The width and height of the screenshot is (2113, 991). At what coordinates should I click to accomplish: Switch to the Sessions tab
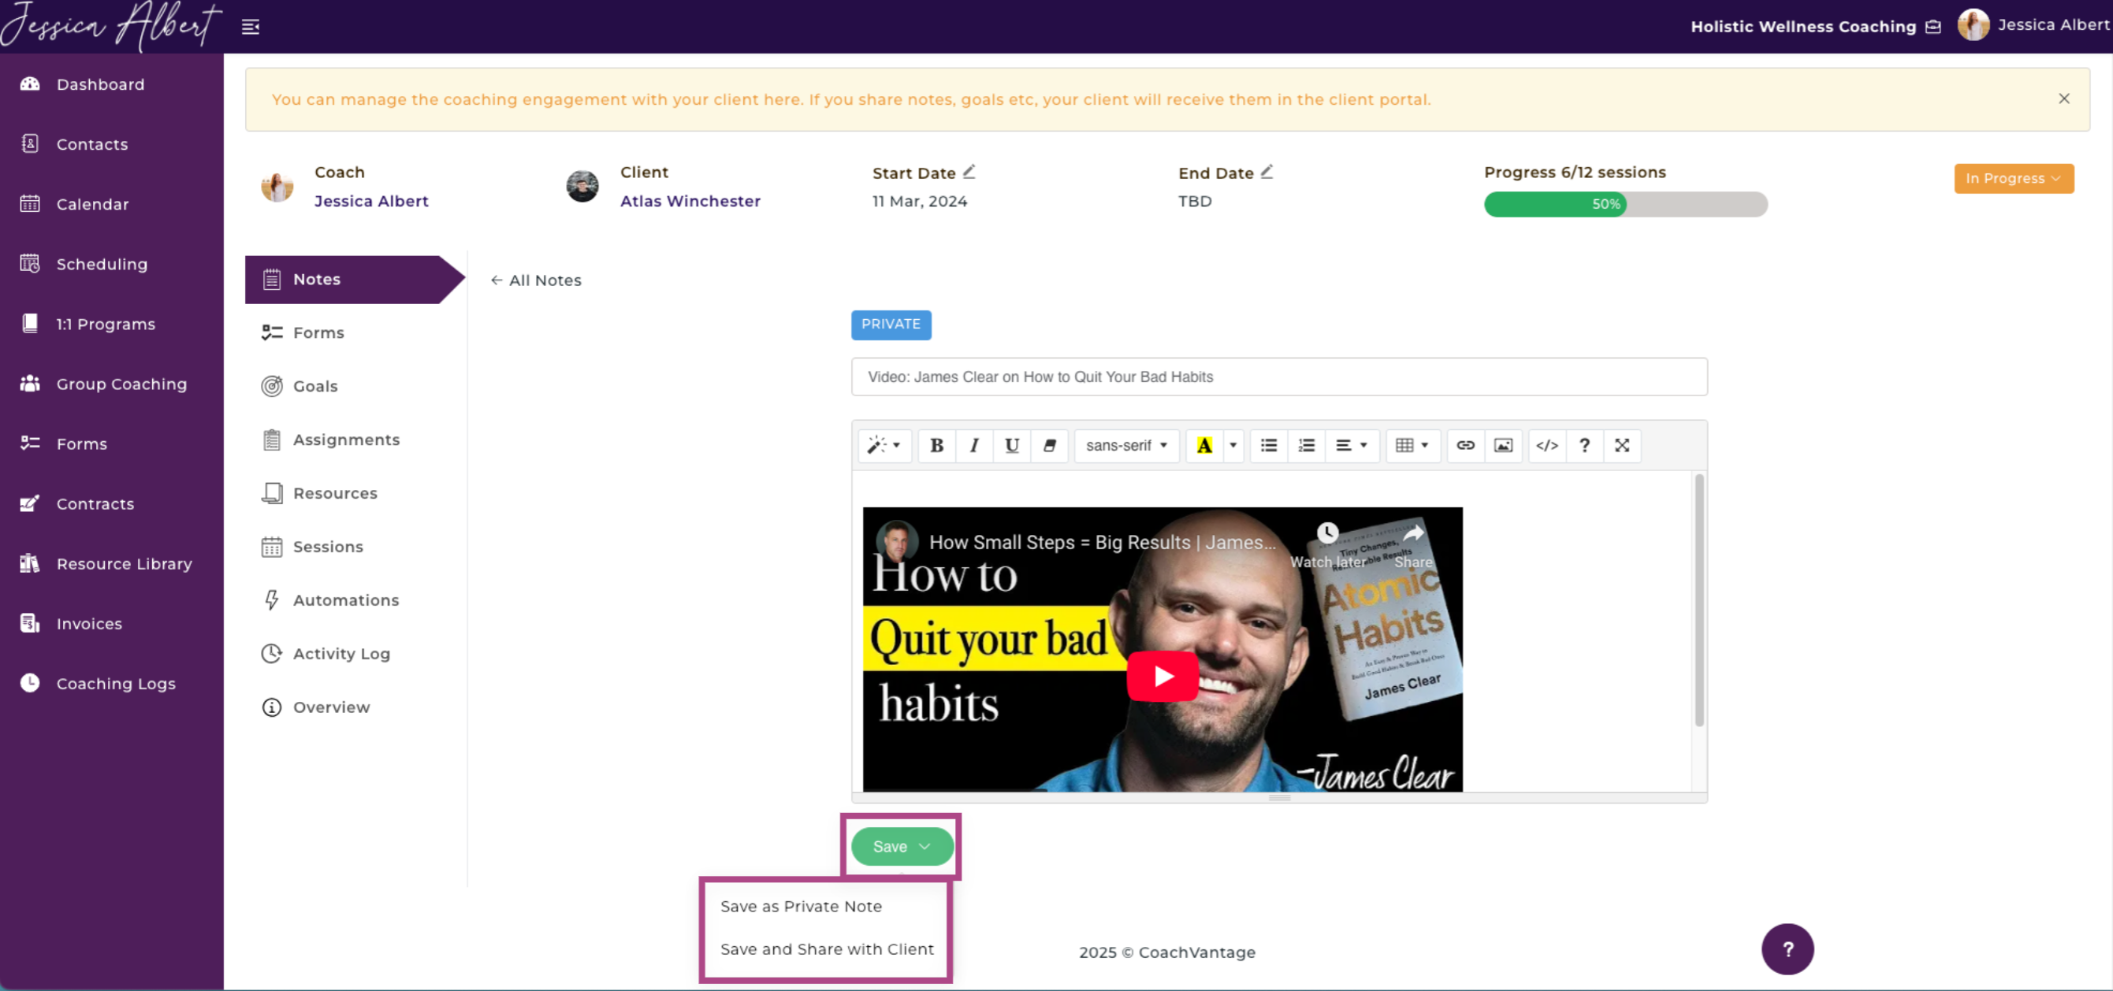pyautogui.click(x=311, y=546)
